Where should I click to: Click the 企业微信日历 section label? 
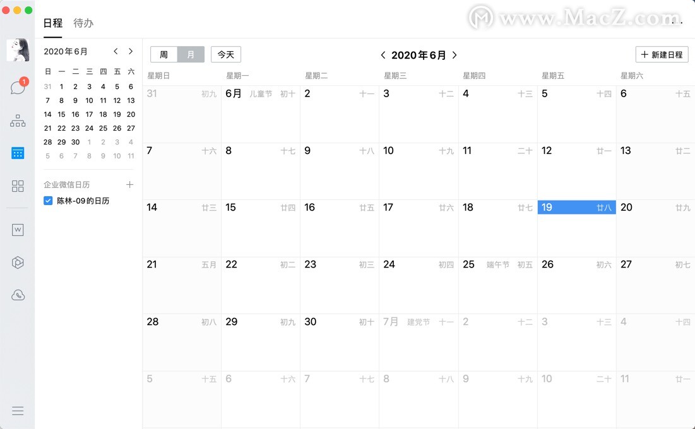[x=66, y=184]
